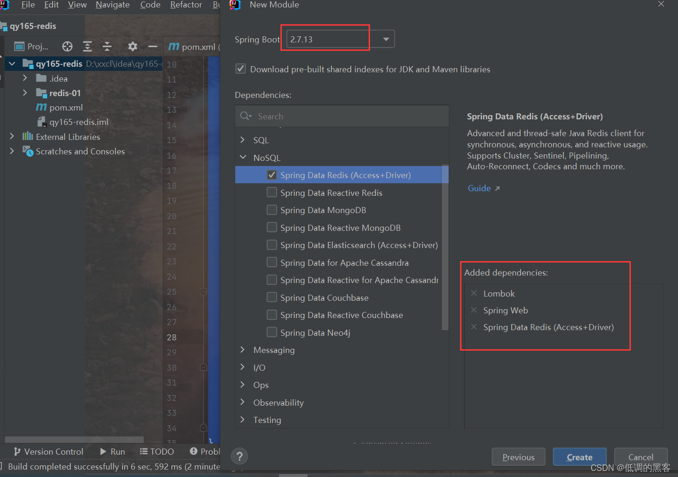Open Version Control tool window
This screenshot has height=477, width=678.
pyautogui.click(x=49, y=451)
